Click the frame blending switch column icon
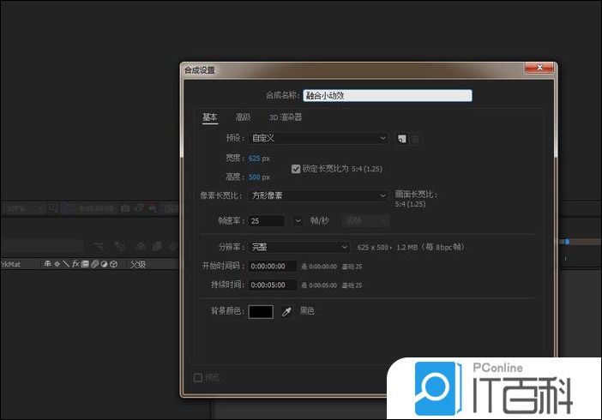The image size is (602, 420). [85, 264]
